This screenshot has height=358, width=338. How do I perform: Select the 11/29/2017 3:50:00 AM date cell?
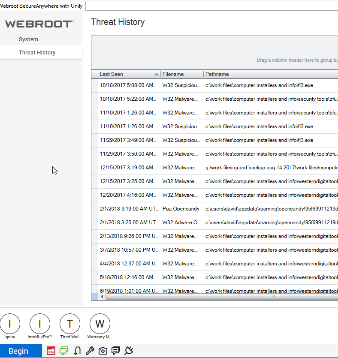pos(128,154)
